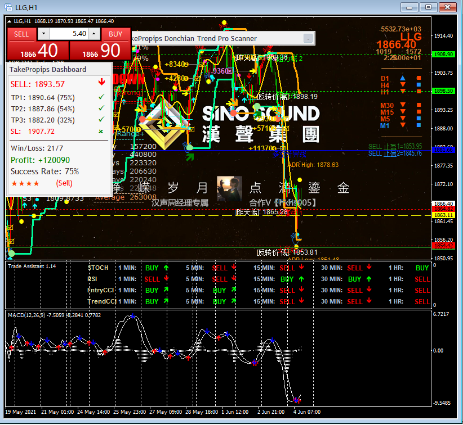Screen dimensions: 463x425
Task: Select the TakePropips Dashboard title
Action: coord(48,70)
